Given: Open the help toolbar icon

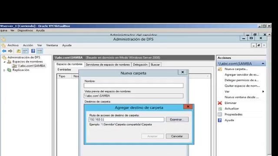Looking at the screenshot, I should [x=33, y=51].
